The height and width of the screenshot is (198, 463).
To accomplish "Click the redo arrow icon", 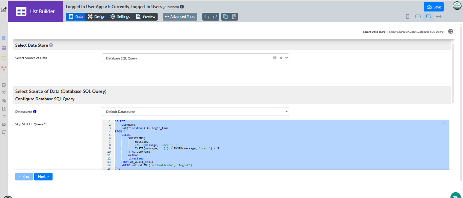I will [215, 17].
